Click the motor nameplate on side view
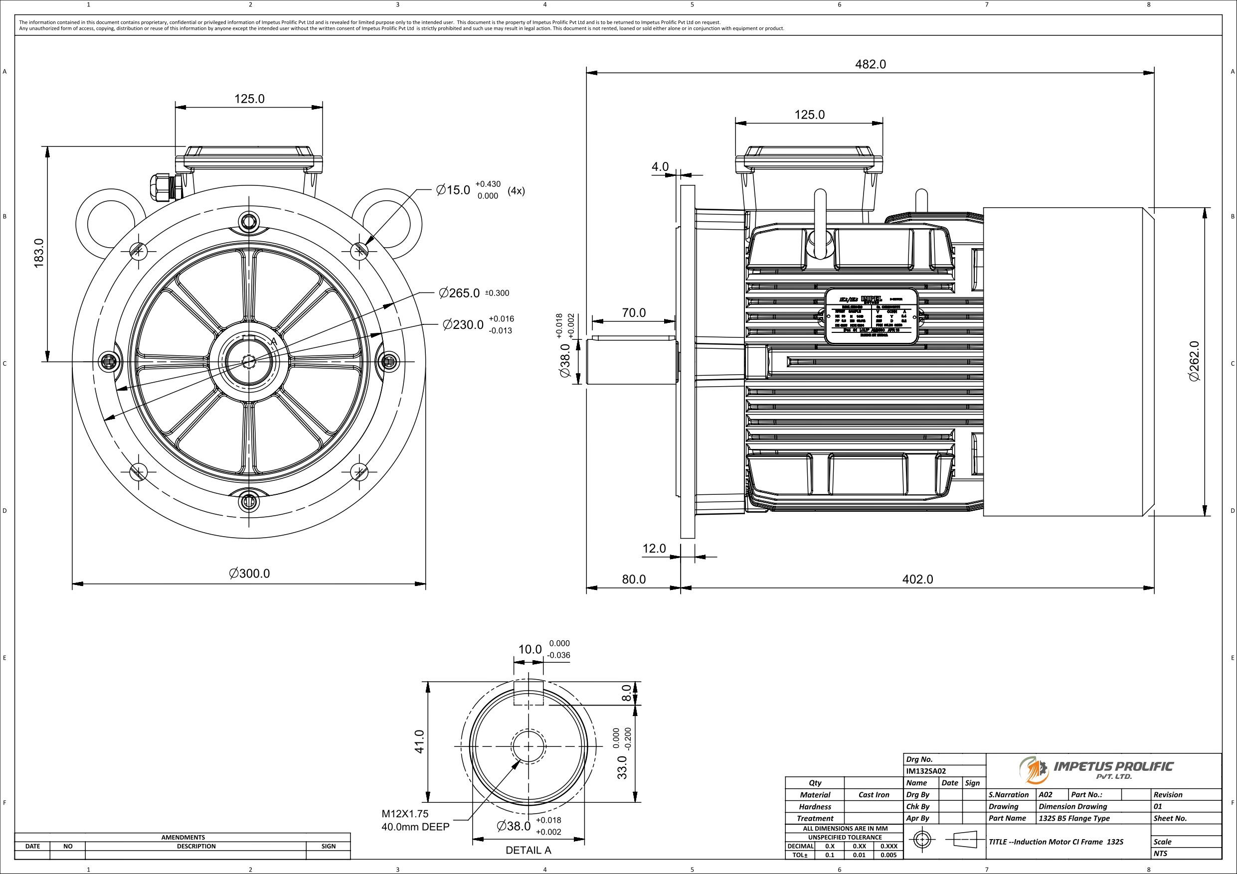1237x874 pixels. click(x=871, y=316)
